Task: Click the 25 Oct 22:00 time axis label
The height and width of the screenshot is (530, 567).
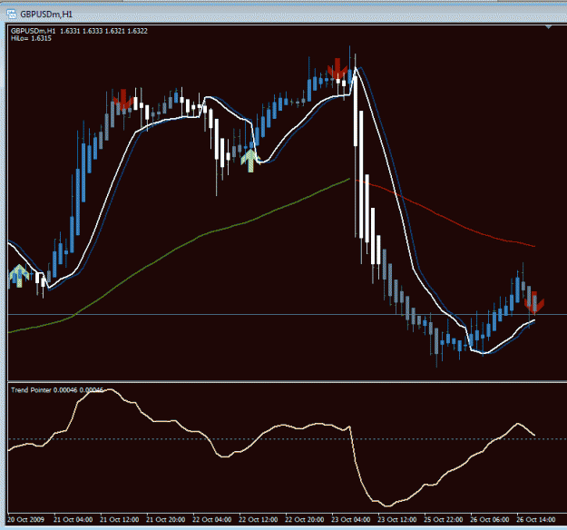Action: click(x=444, y=519)
